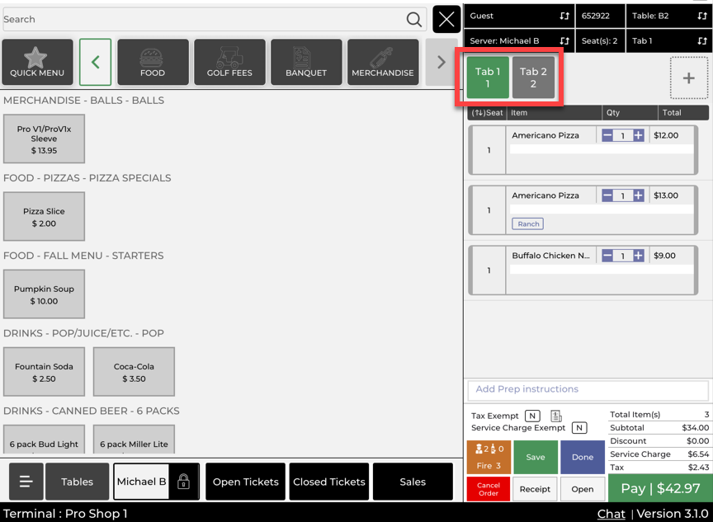Open the Golf Fees category
The image size is (713, 522).
pos(229,63)
